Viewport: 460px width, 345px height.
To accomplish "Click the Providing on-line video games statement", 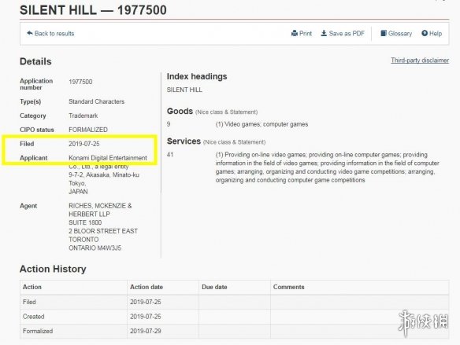I will pyautogui.click(x=328, y=167).
